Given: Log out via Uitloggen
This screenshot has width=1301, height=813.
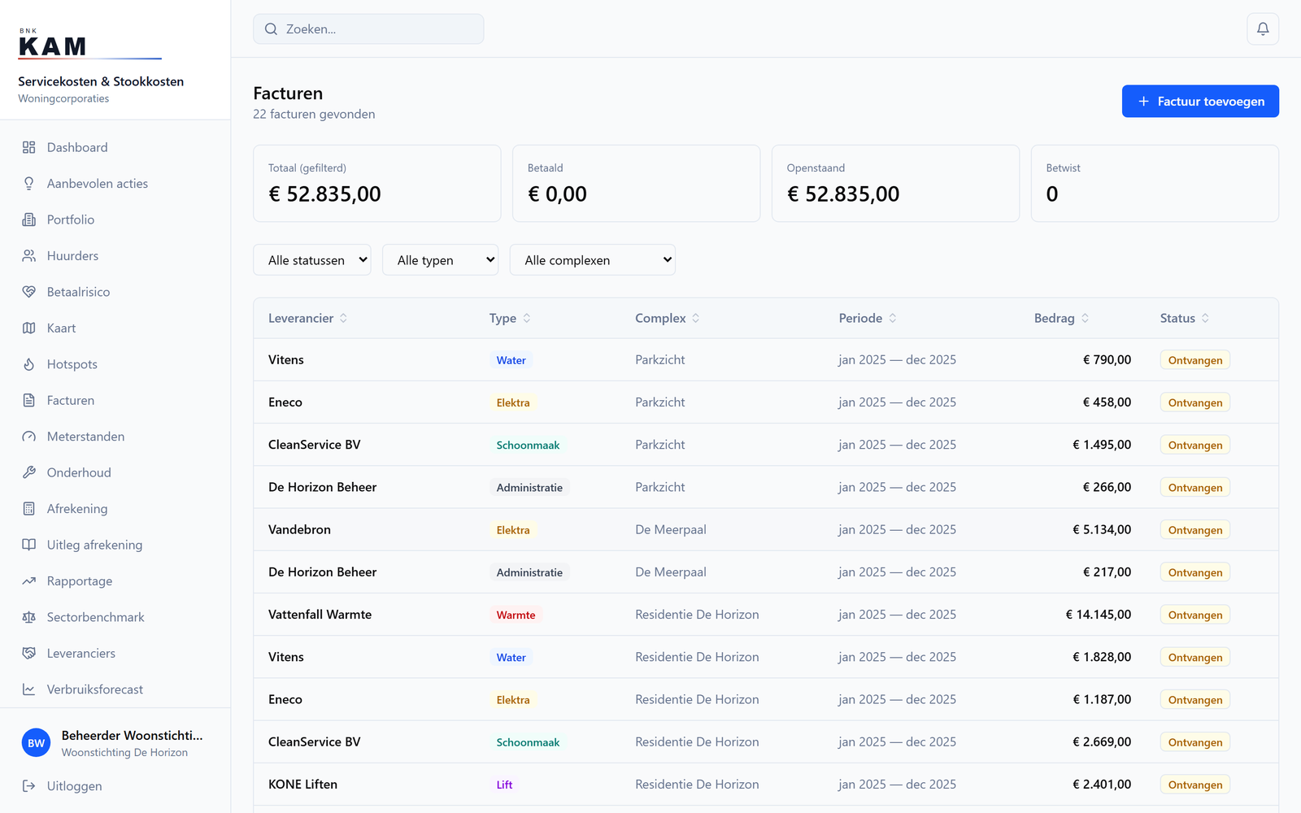Looking at the screenshot, I should [115, 786].
